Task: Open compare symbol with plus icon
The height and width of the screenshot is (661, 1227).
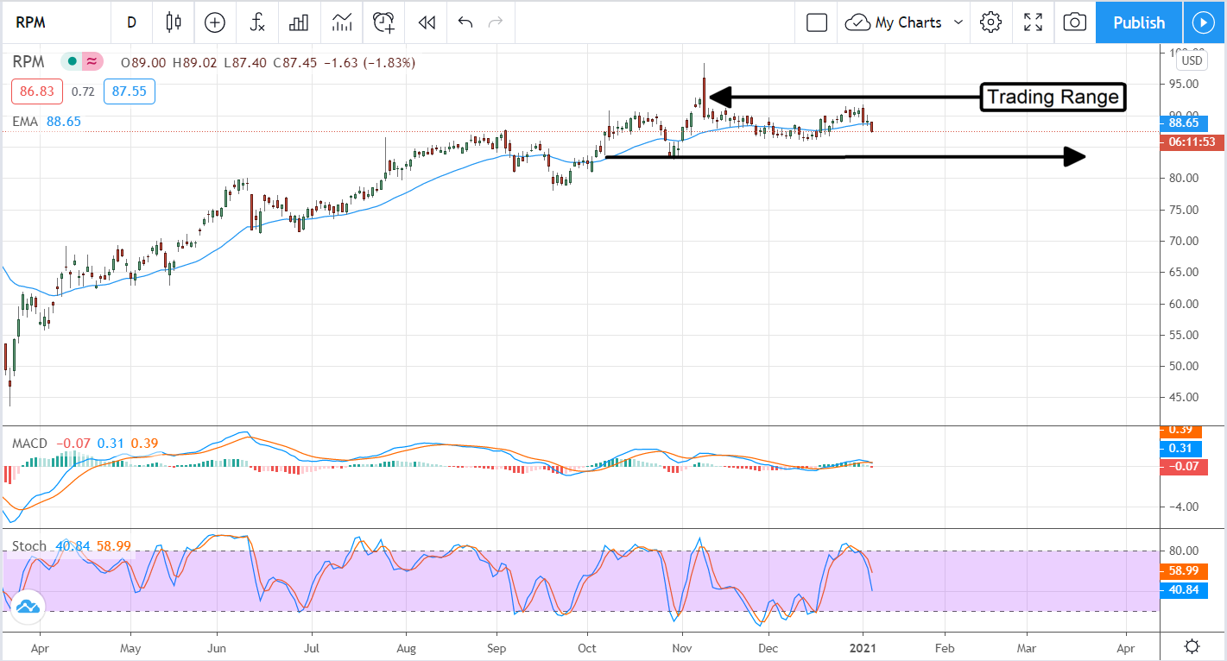Action: (x=214, y=22)
